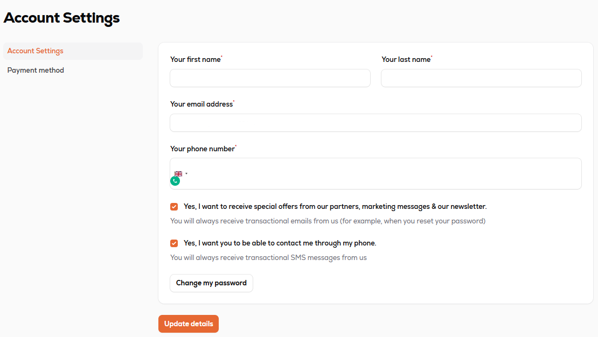Viewport: 598px width, 337px height.
Task: Disable the contact me through phone checkbox
Action: 174,243
